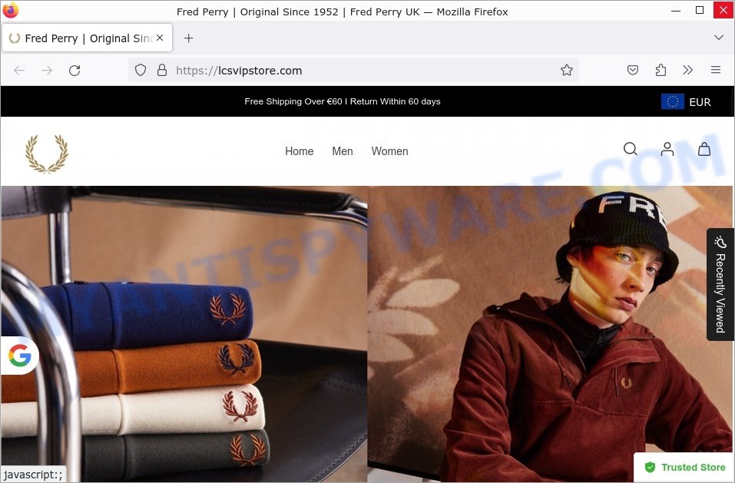Click the forward navigation arrow

47,71
